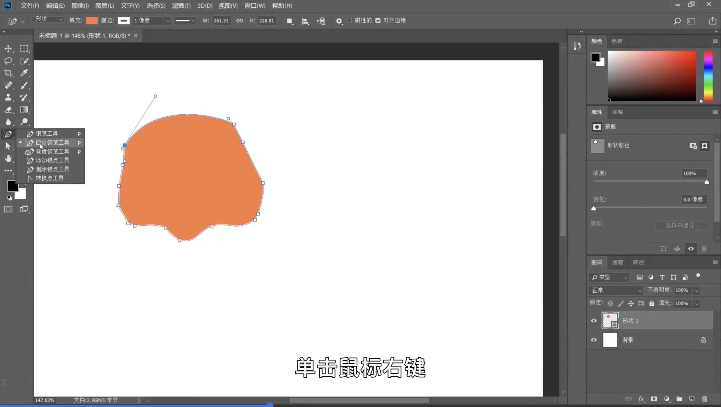This screenshot has width=721, height=407.
Task: Select the Eyedropper tool
Action: pos(24,73)
